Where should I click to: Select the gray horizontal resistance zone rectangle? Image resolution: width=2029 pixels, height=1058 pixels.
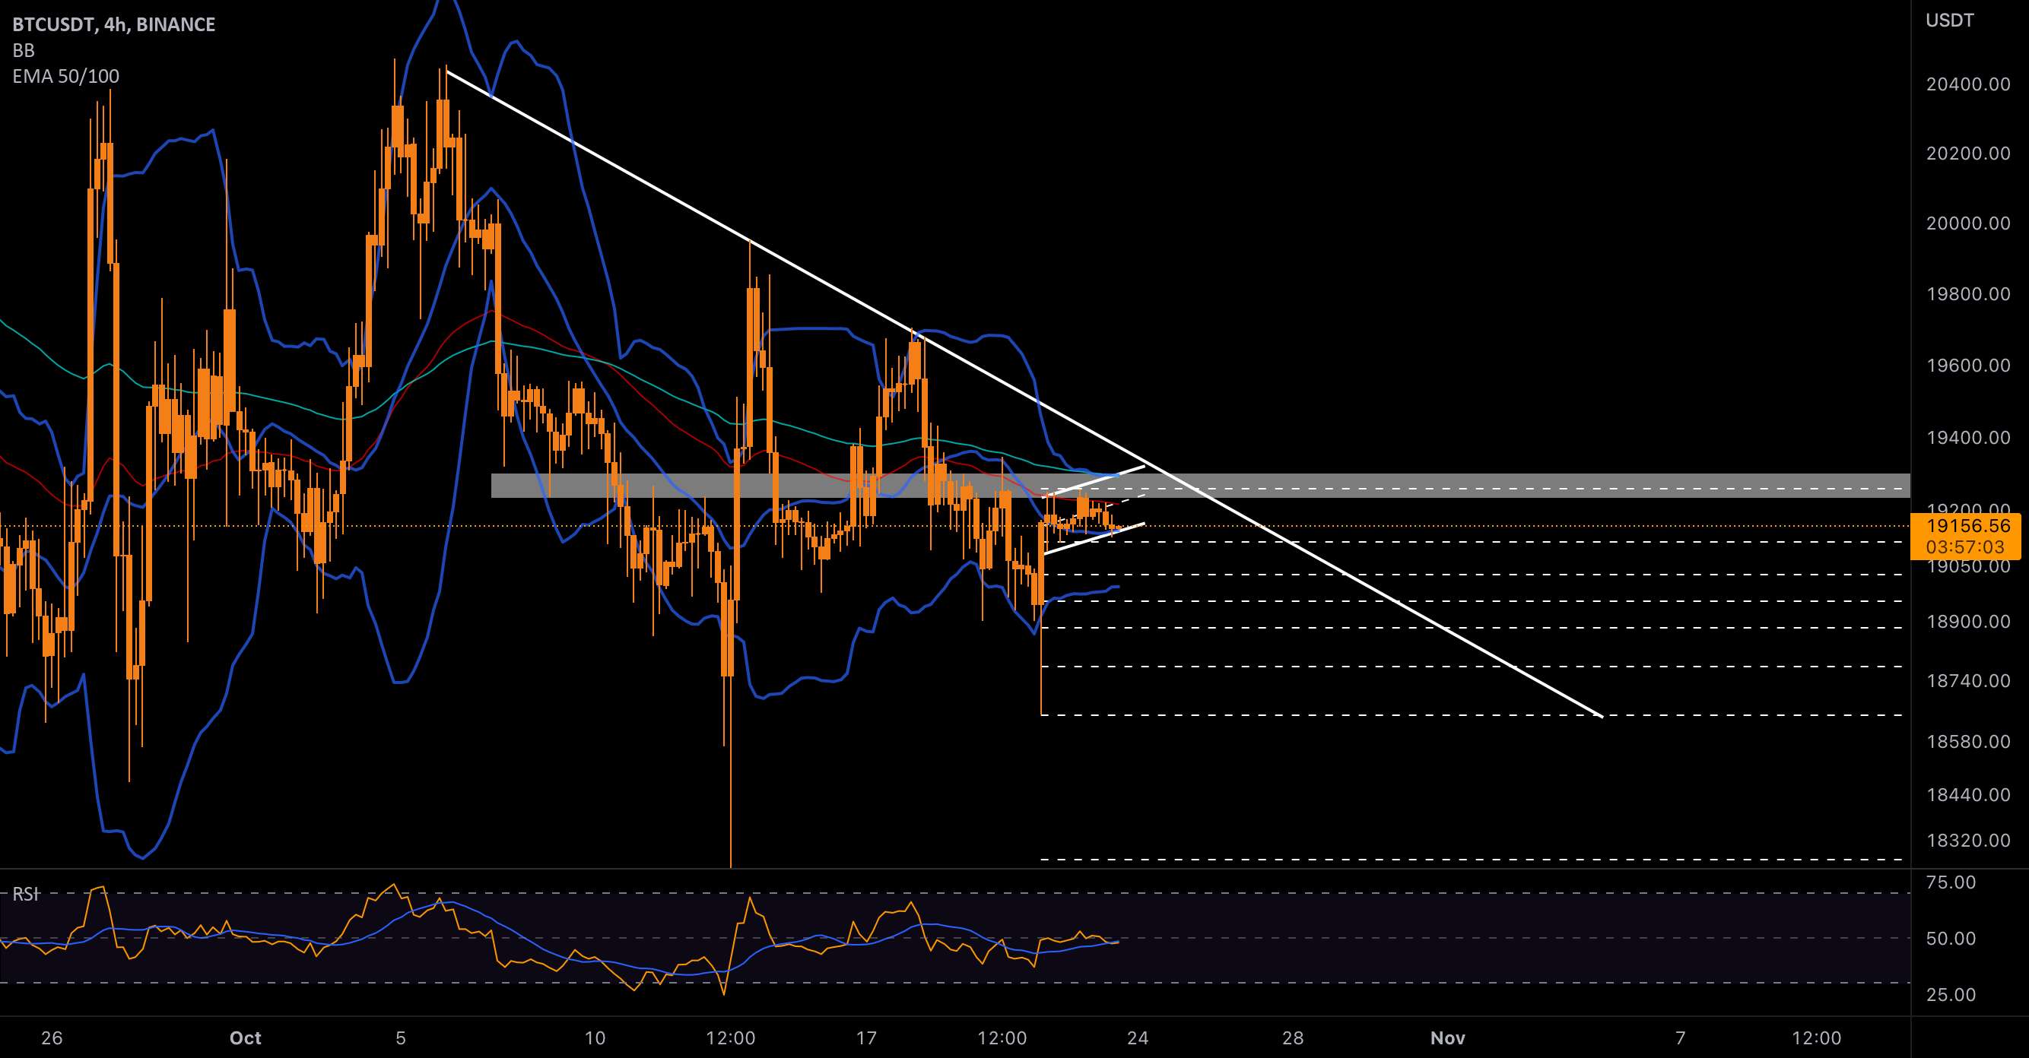(1200, 486)
